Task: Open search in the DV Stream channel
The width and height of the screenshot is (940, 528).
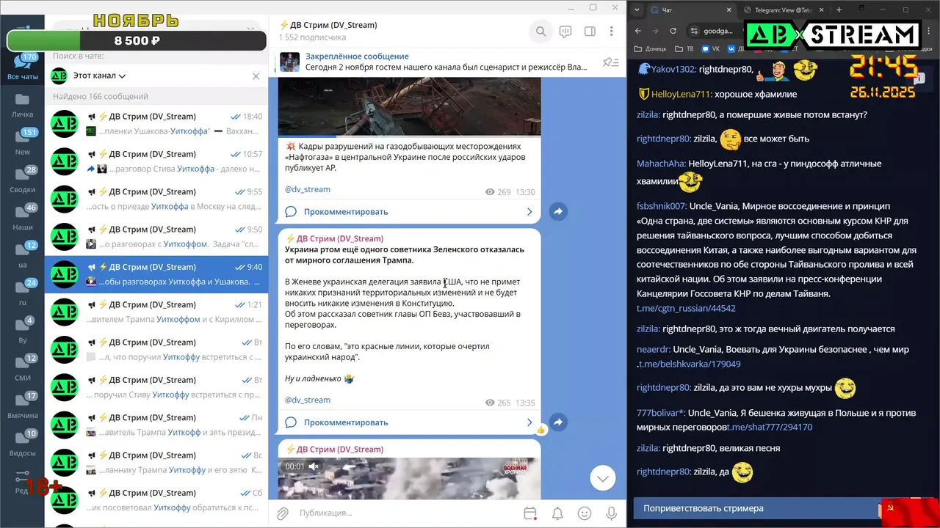Action: coord(540,32)
